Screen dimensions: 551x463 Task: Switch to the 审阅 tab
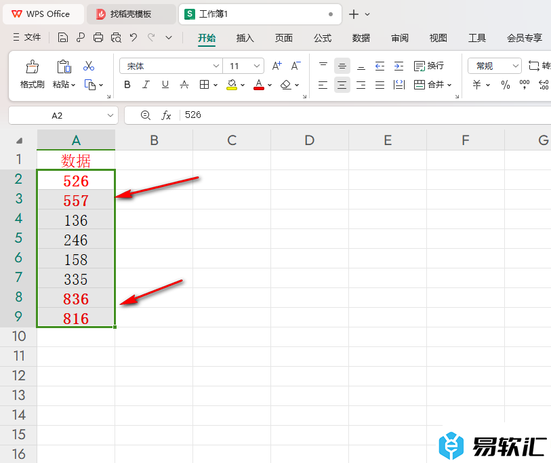tap(400, 38)
